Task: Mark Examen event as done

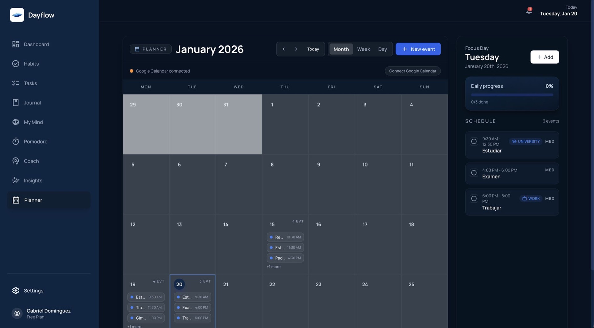Action: [x=474, y=173]
